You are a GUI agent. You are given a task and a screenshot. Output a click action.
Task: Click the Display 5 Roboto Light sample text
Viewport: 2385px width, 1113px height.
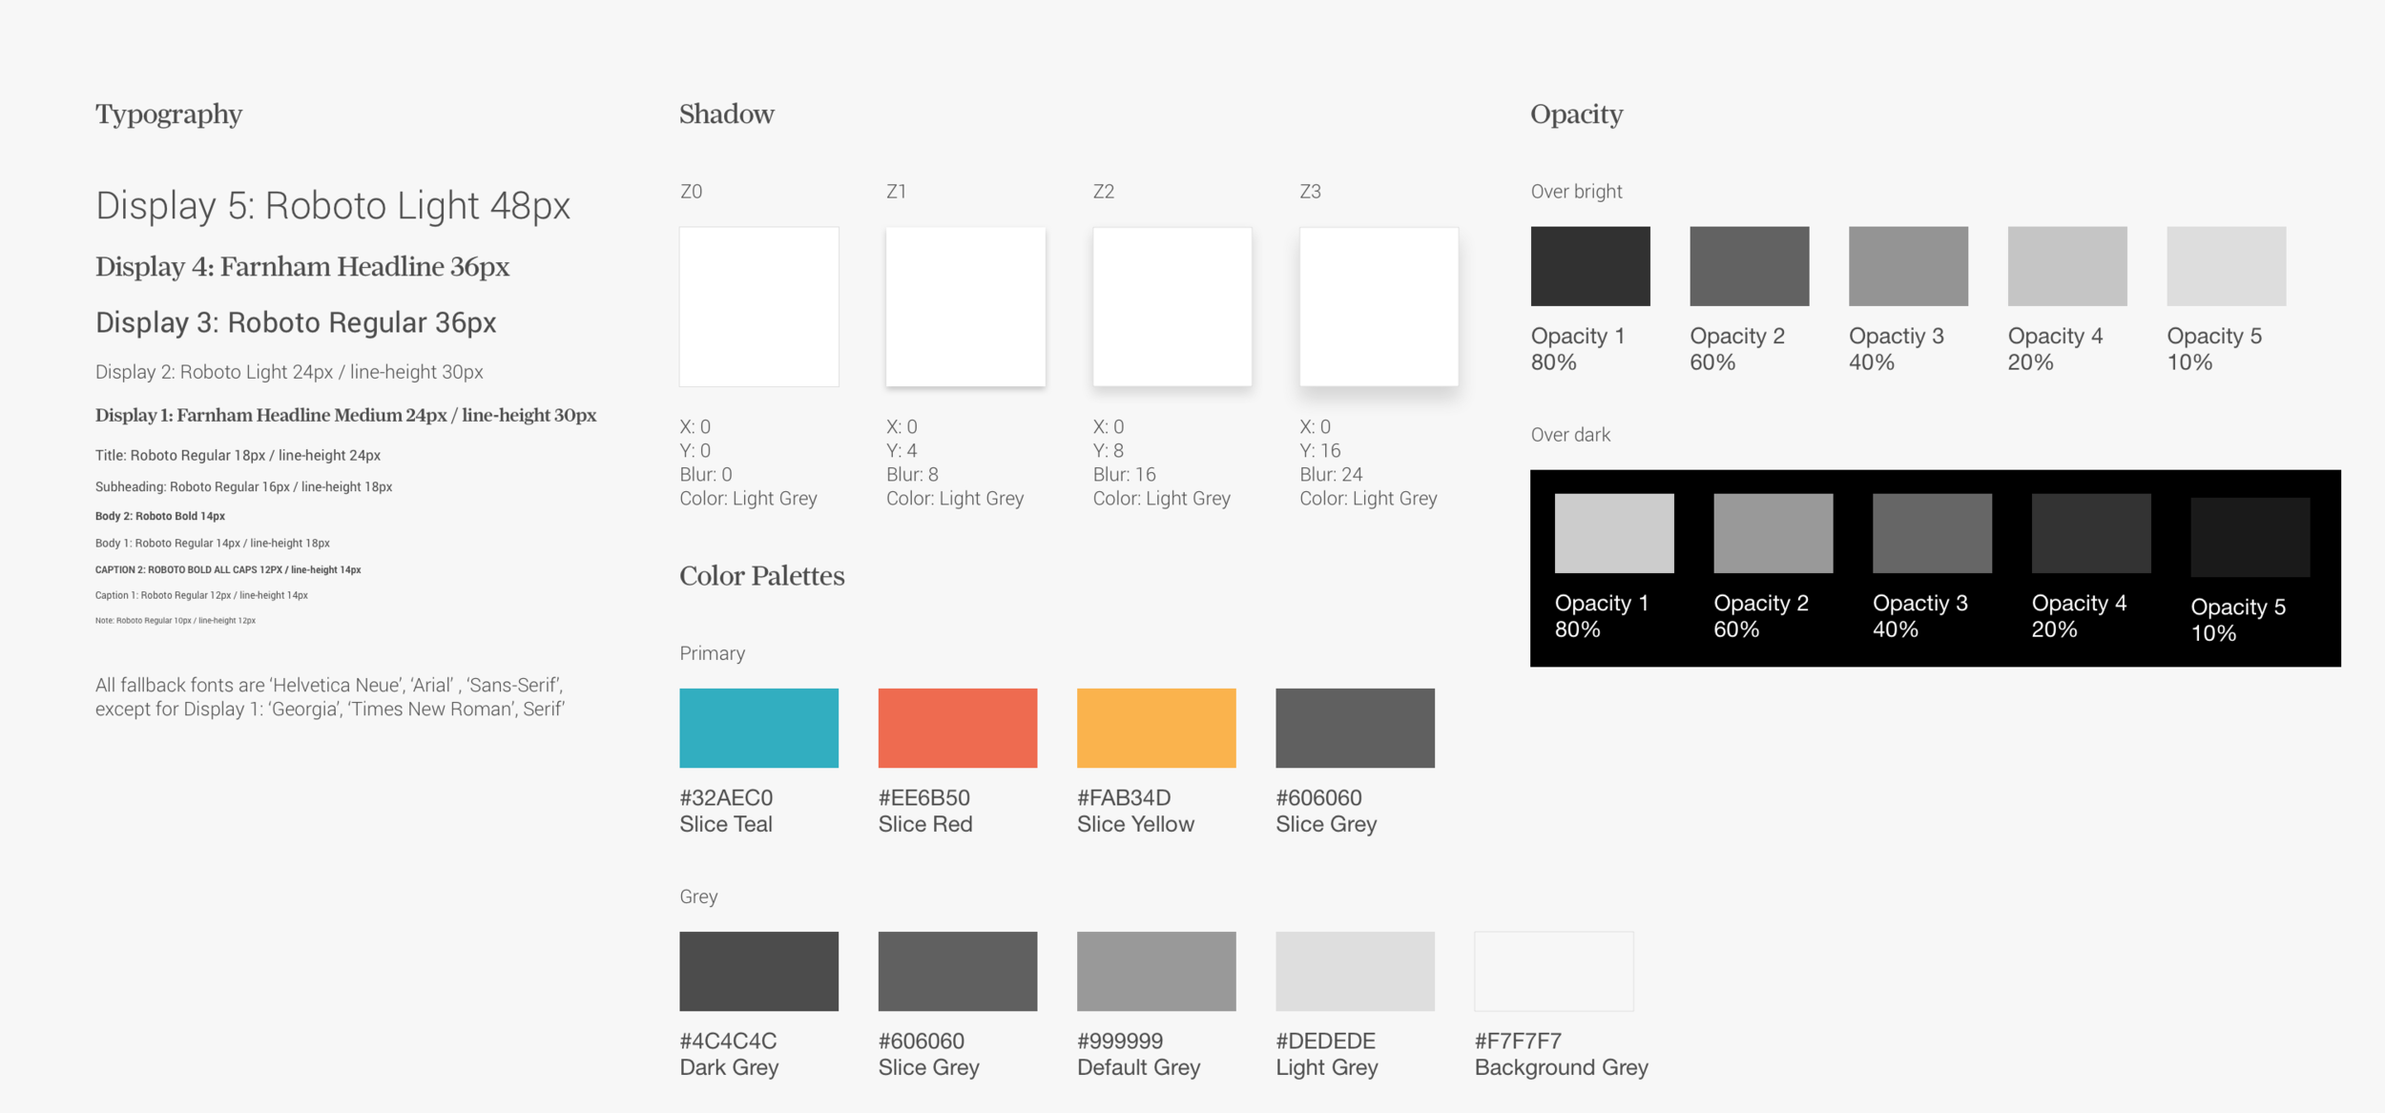[333, 204]
